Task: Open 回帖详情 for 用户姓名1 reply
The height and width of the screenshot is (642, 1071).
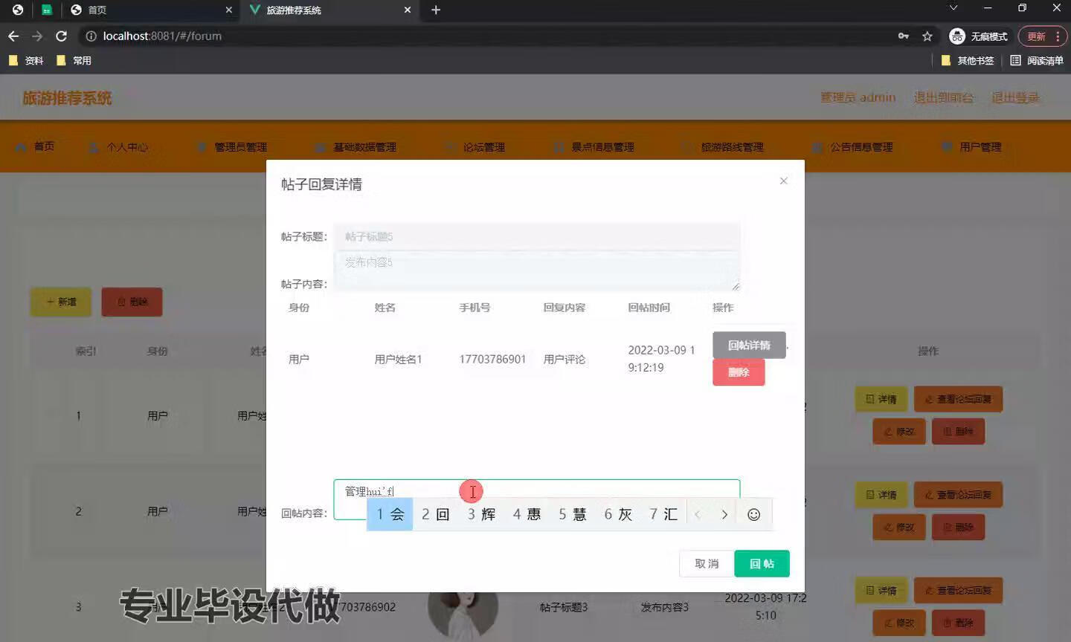Action: click(749, 345)
